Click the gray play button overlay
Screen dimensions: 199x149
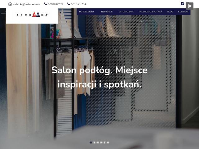[190, 6]
